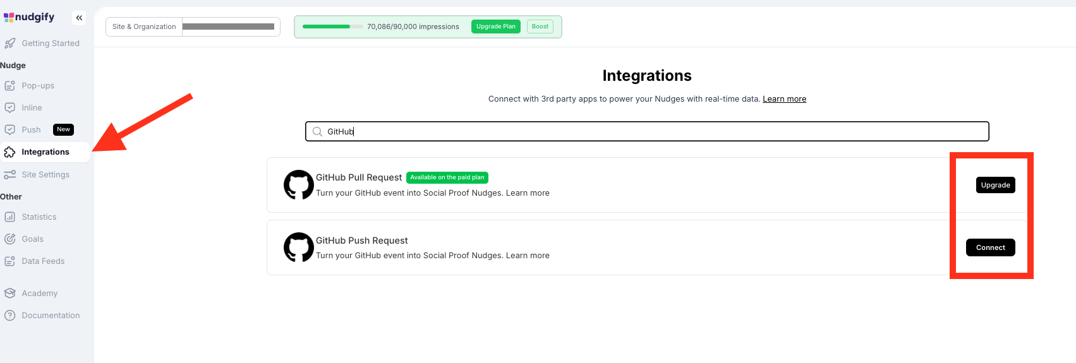The width and height of the screenshot is (1076, 363).
Task: Click the Goals target icon
Action: 9,239
